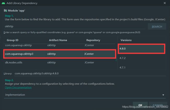
Task: Click the Library coordinates field
Action: [x=90, y=74]
